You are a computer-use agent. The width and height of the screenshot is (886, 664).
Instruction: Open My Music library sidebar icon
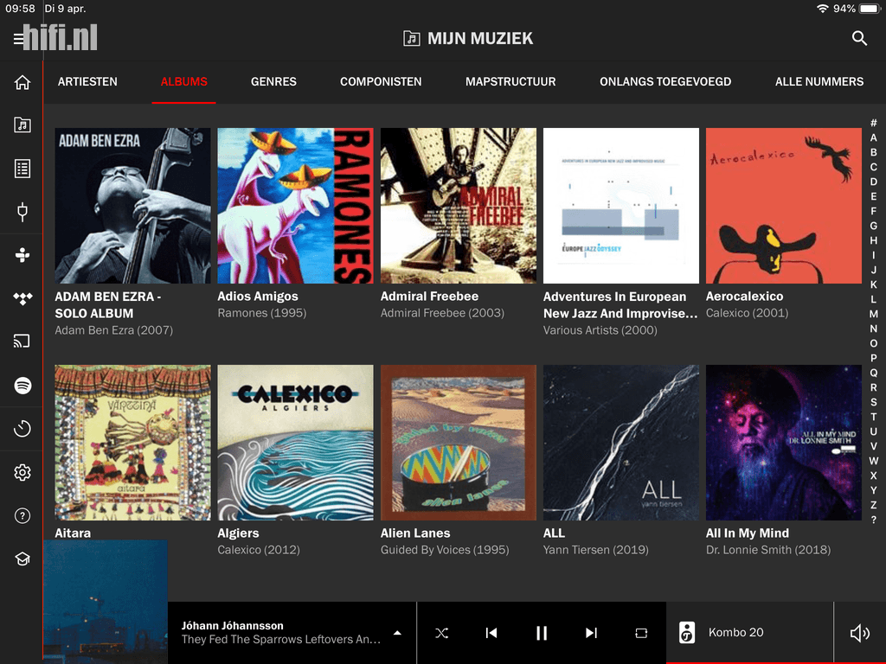[22, 124]
